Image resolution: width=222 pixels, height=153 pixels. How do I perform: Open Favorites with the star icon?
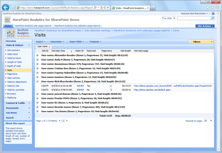pos(213,8)
